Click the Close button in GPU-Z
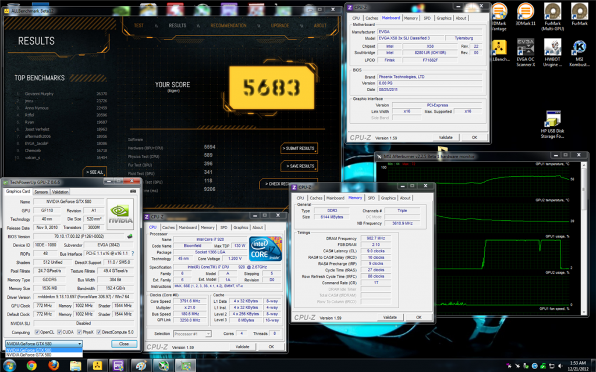This screenshot has height=372, width=596. point(124,344)
